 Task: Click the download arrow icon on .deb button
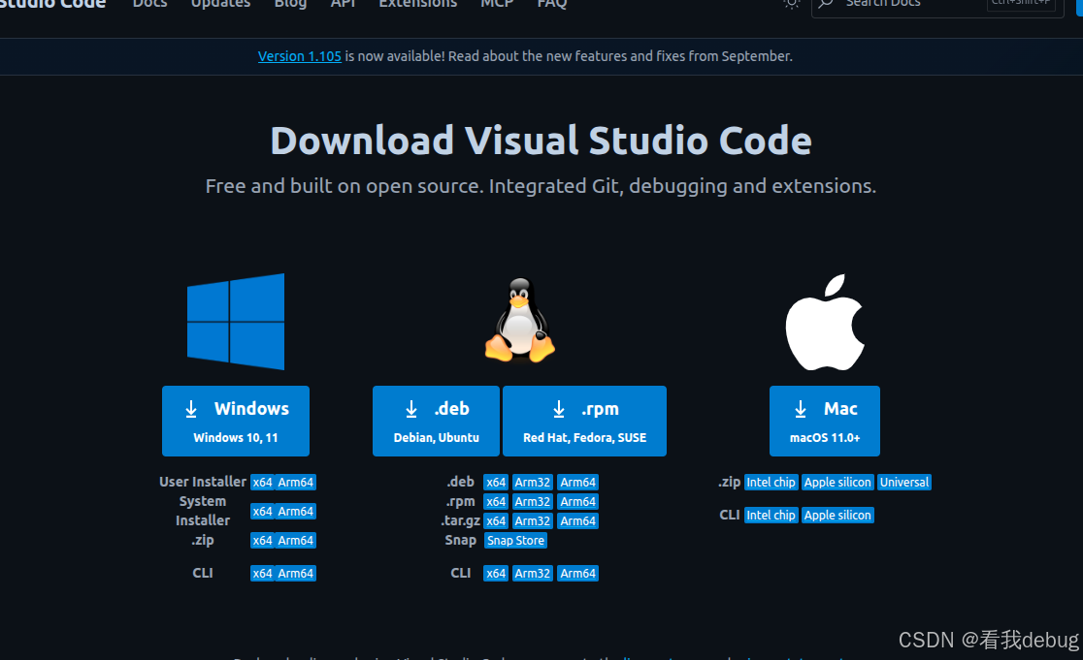[410, 409]
